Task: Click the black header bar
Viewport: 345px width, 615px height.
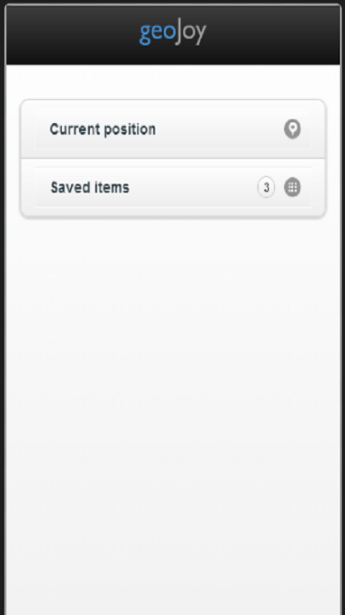Action: tap(172, 35)
